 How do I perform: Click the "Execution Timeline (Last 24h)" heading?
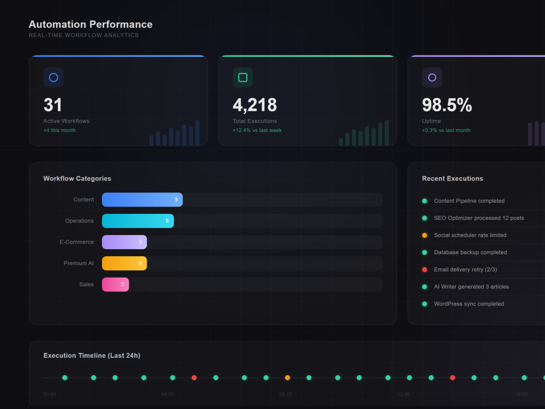[92, 356]
